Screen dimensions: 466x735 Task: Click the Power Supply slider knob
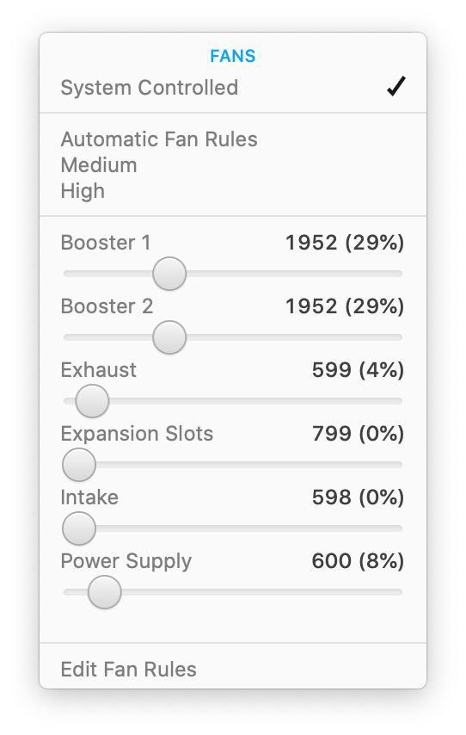pos(104,592)
